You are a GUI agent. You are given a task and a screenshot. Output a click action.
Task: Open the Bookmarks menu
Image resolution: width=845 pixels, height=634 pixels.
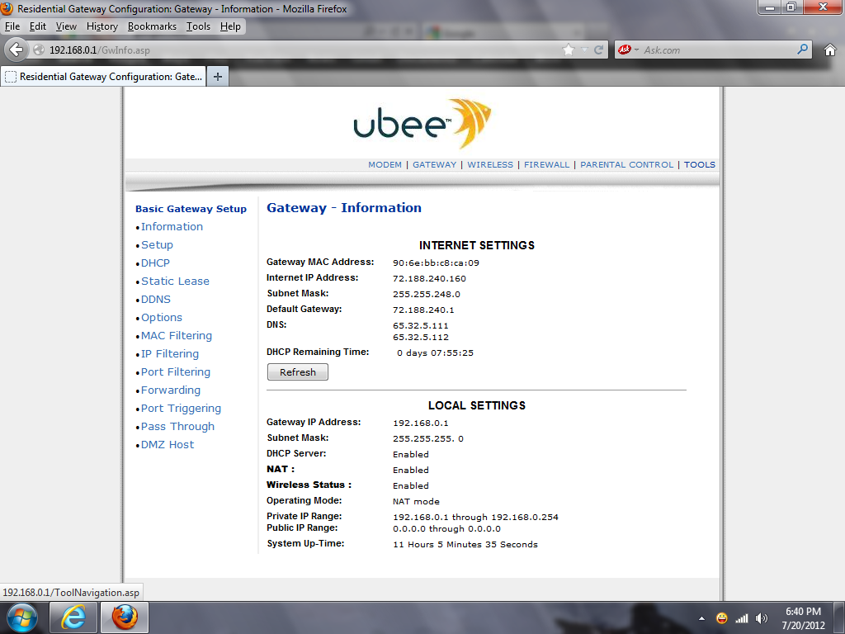coord(152,26)
